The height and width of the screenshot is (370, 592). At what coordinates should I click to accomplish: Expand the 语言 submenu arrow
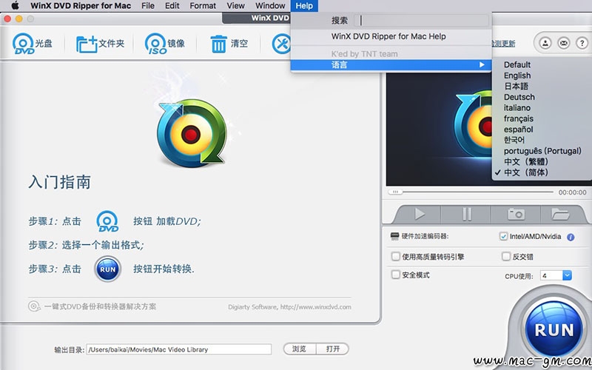tap(482, 65)
